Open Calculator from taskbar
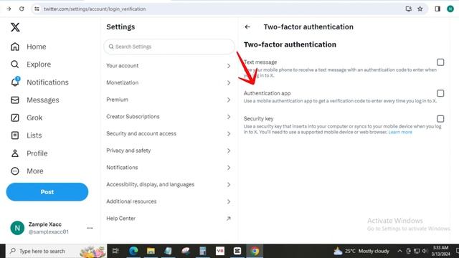The width and height of the screenshot is (459, 258). [202, 251]
